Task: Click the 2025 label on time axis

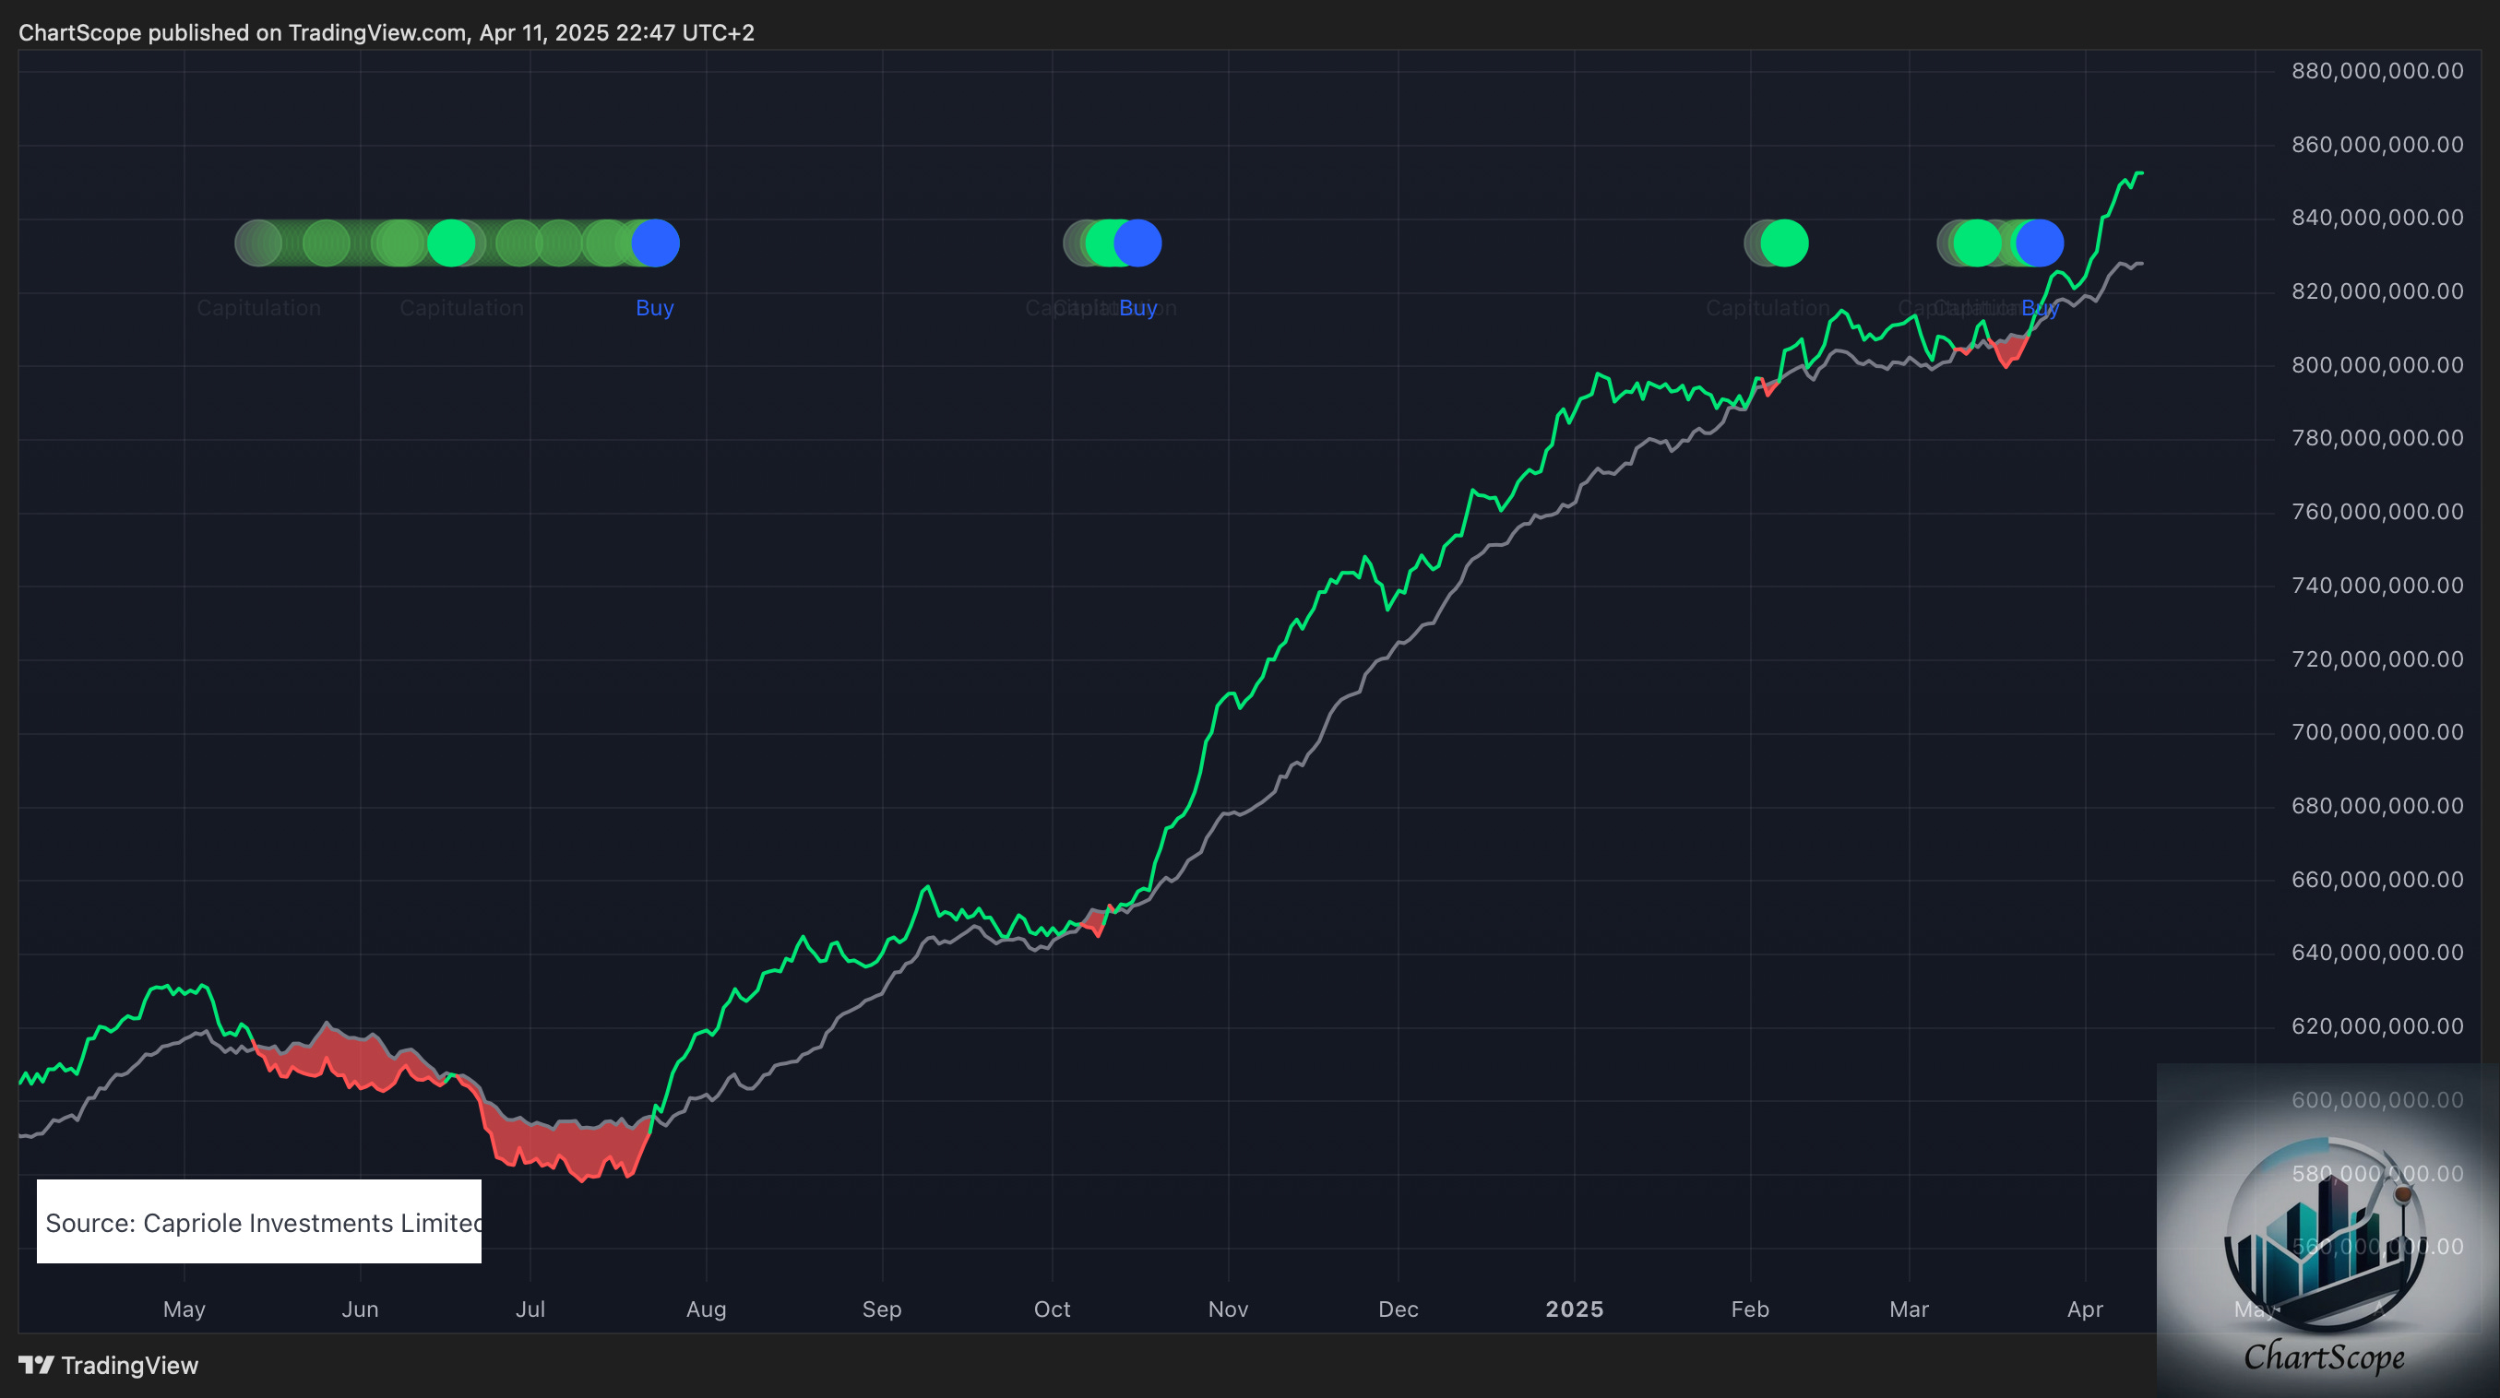Action: pos(1573,1309)
